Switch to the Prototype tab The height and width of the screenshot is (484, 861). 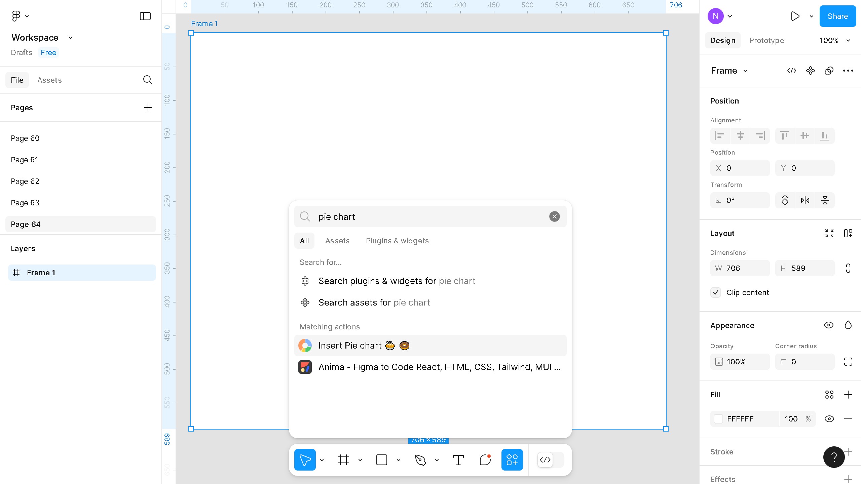click(766, 40)
